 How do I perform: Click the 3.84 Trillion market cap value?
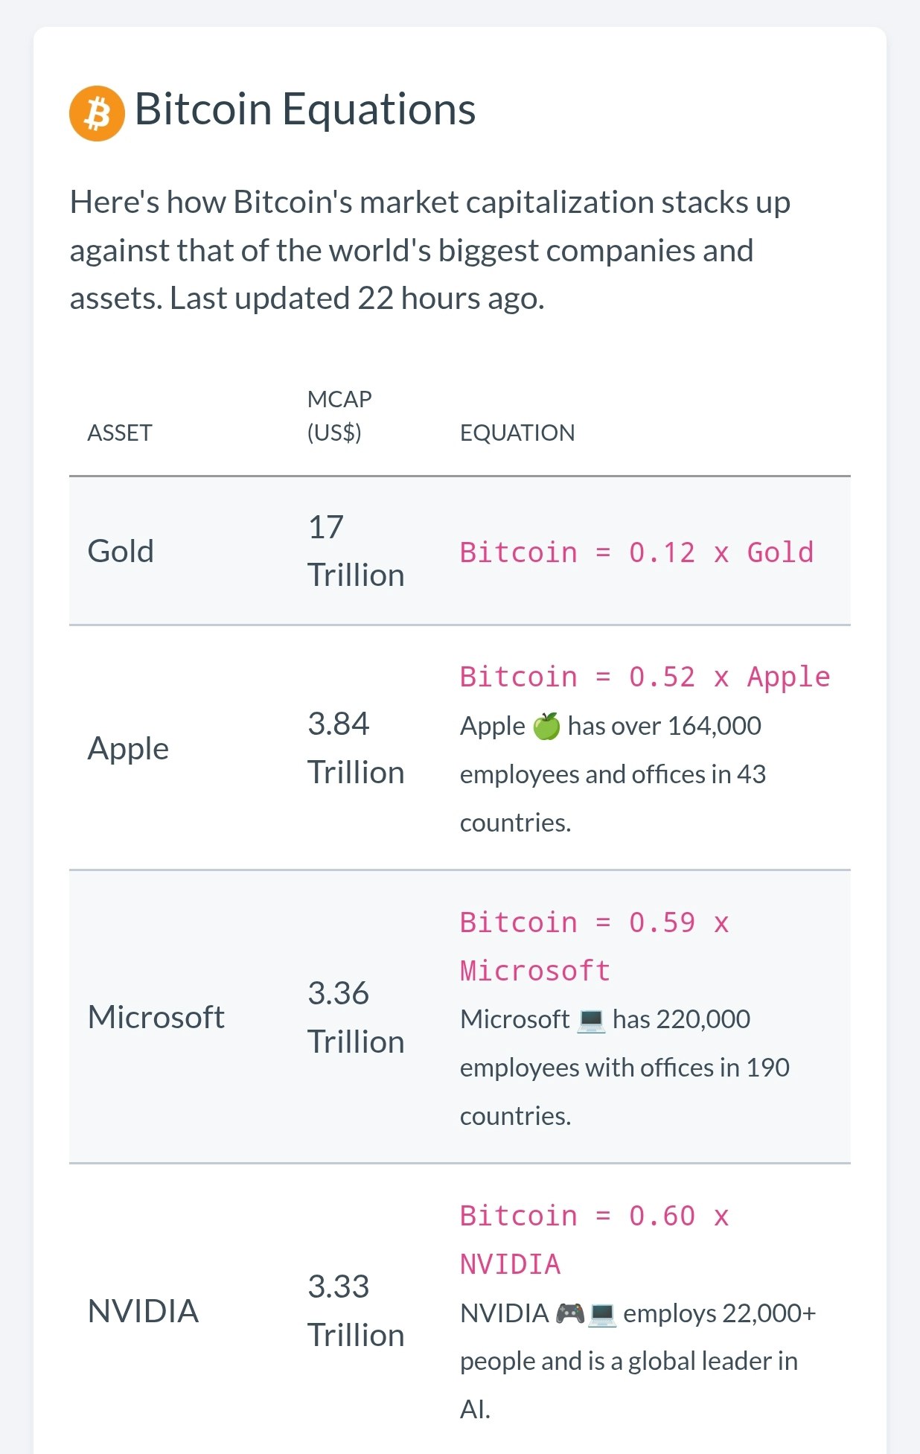point(356,748)
